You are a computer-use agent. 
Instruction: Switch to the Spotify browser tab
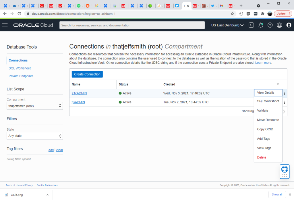(79, 6)
